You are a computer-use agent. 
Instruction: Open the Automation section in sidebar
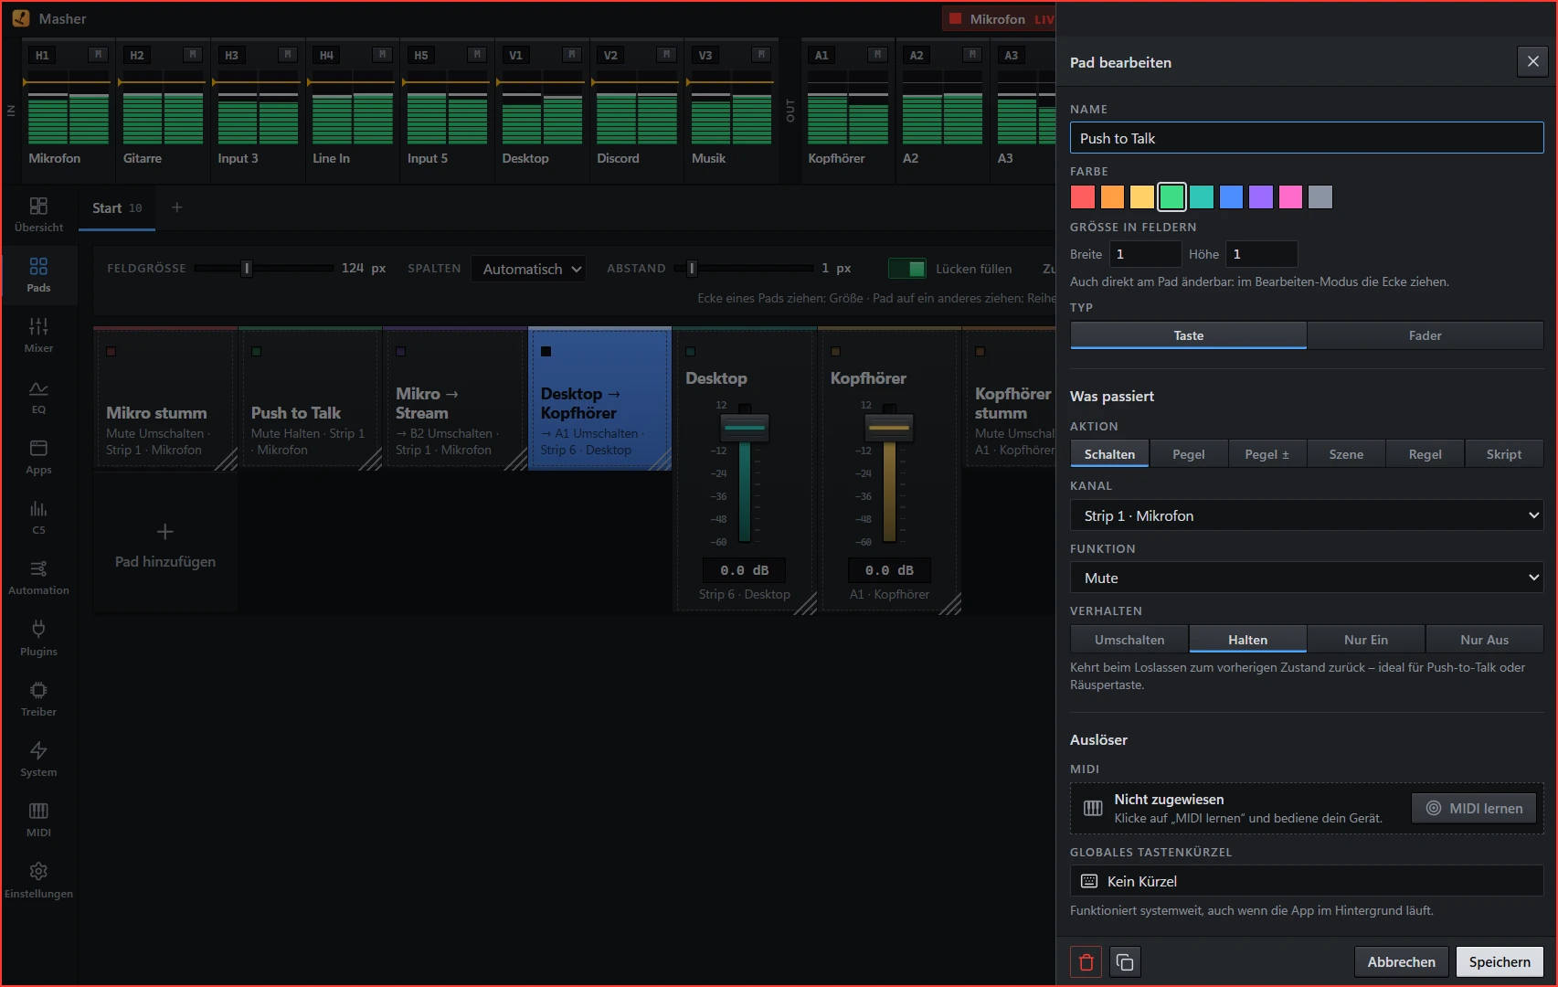click(38, 578)
